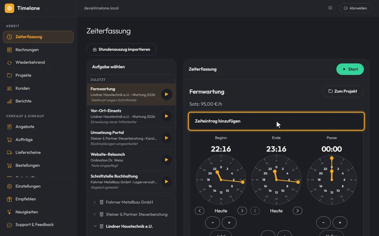379x236 pixels.
Task: Click the Zeiterfassung clock icon in sidebar
Action: coord(9,37)
